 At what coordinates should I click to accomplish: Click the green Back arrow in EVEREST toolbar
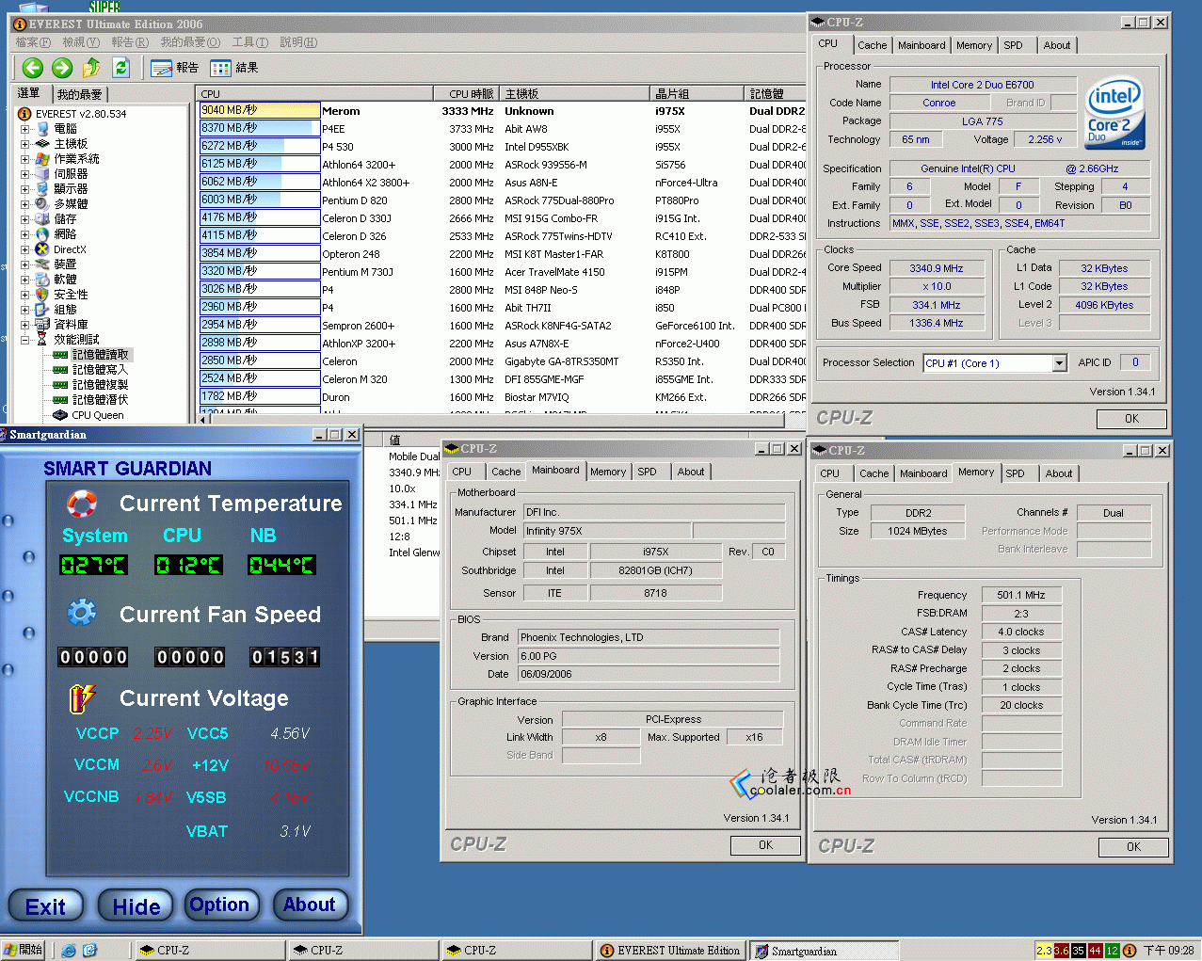[33, 68]
